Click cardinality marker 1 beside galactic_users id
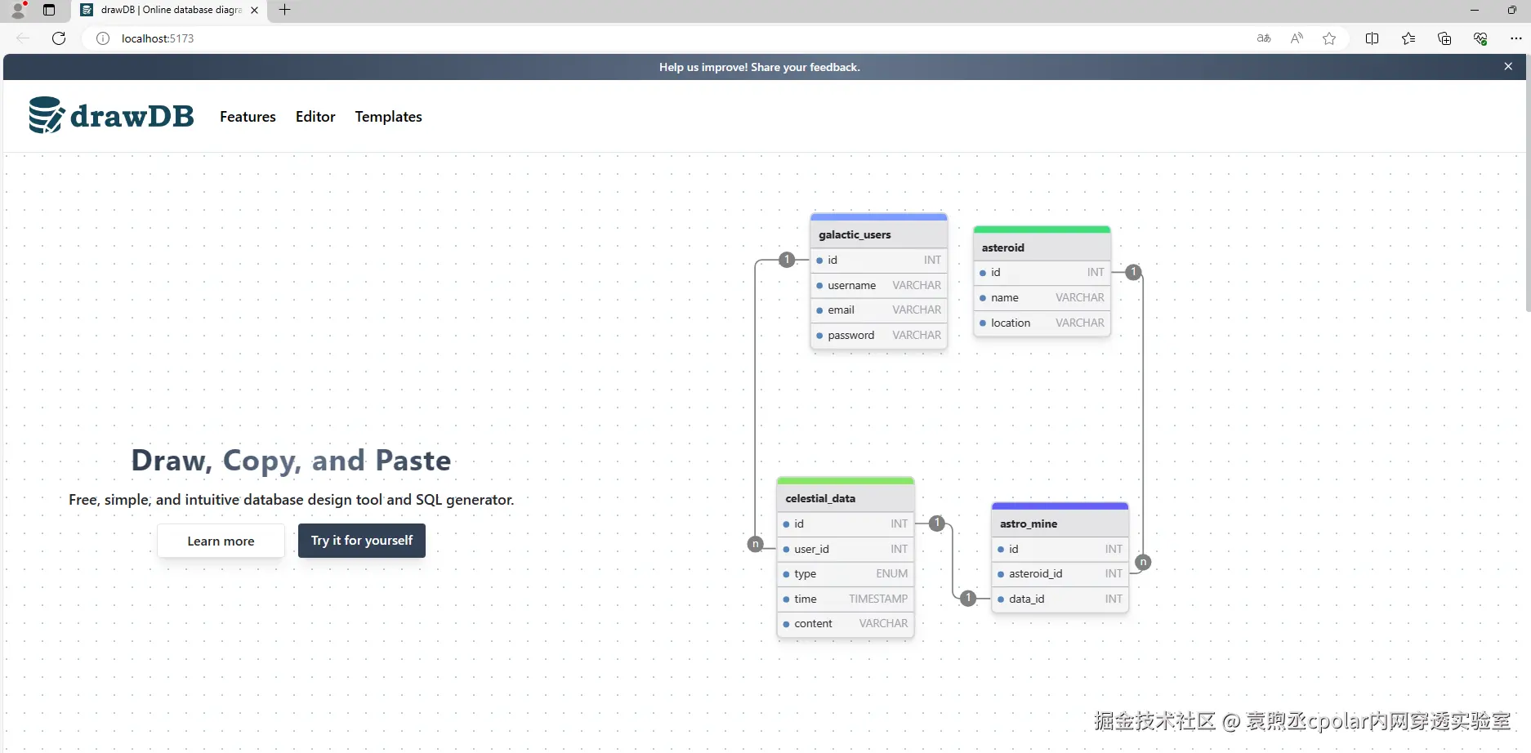Screen dimensions: 1531x753 (x=787, y=260)
